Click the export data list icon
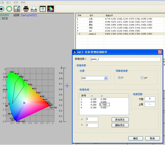This screenshot has width=165, height=145. click(x=17, y=9)
